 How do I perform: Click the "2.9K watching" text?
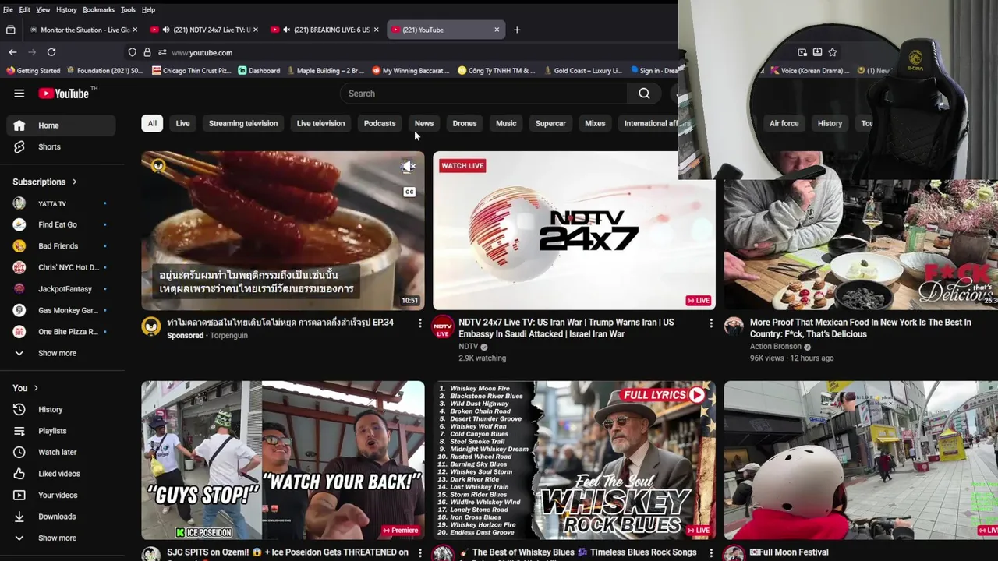coord(482,358)
